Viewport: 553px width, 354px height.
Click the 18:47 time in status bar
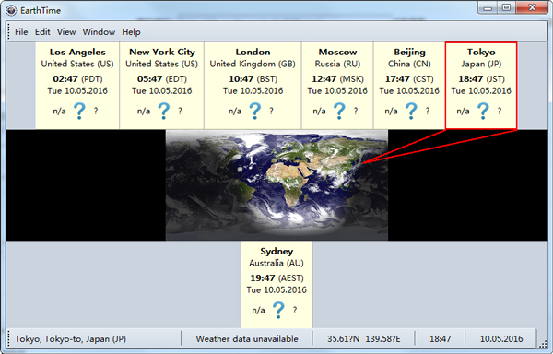tap(440, 339)
